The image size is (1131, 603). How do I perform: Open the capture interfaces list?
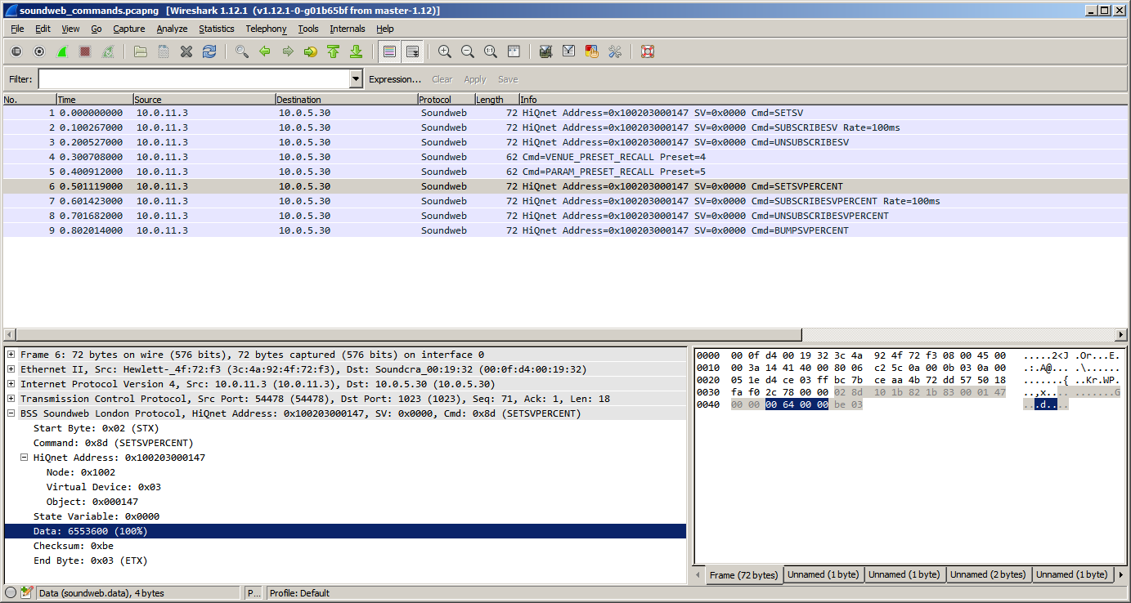[x=16, y=51]
